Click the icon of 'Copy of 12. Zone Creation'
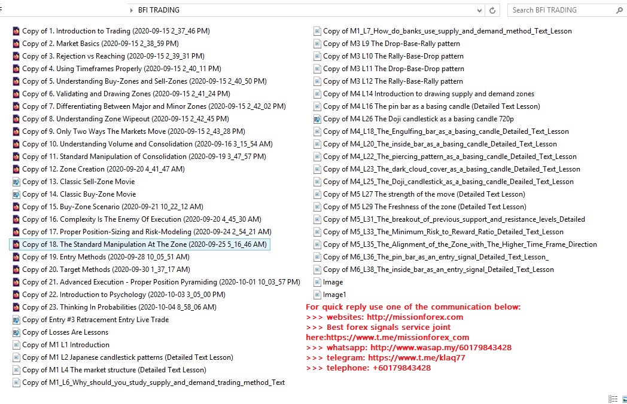Screen dimensions: 627x404 pos(16,169)
